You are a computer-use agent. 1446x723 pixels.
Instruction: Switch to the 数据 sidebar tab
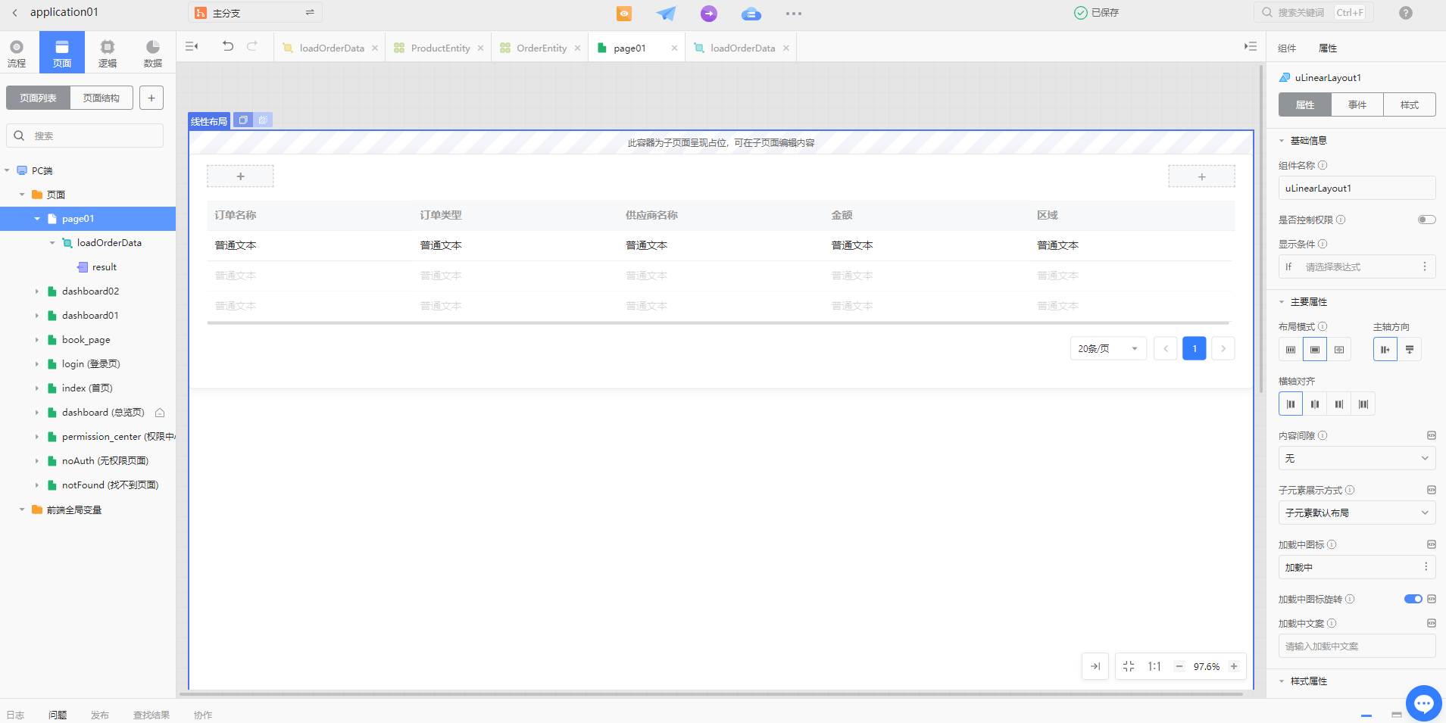point(153,53)
